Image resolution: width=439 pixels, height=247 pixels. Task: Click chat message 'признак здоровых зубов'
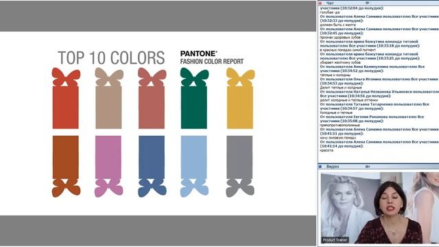pyautogui.click(x=340, y=37)
